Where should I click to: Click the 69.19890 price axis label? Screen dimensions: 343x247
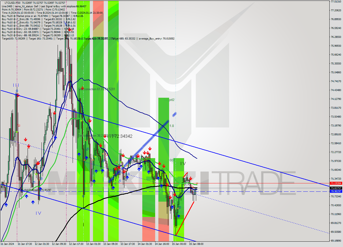(x=336, y=241)
